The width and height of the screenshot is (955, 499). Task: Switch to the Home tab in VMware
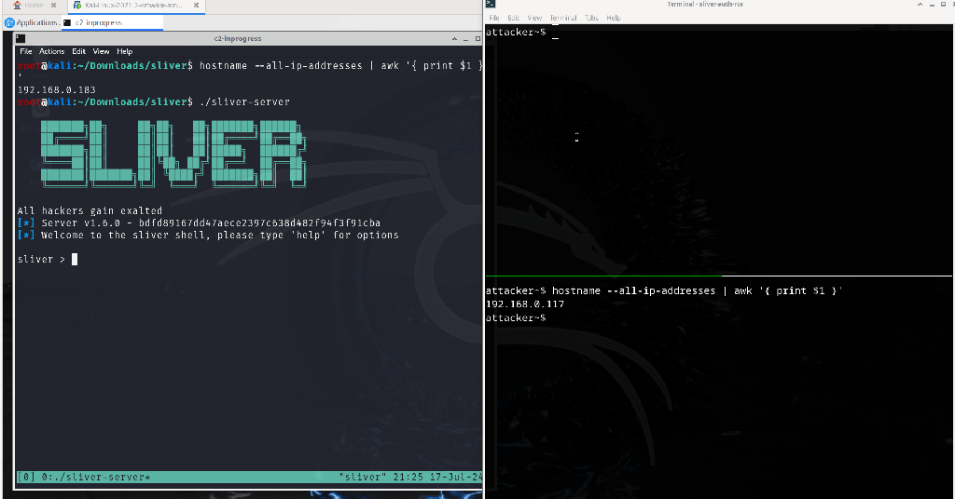pyautogui.click(x=35, y=6)
